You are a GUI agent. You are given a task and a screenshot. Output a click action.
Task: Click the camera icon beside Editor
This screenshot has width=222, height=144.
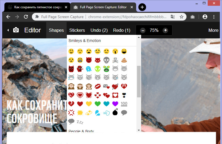click(x=16, y=30)
